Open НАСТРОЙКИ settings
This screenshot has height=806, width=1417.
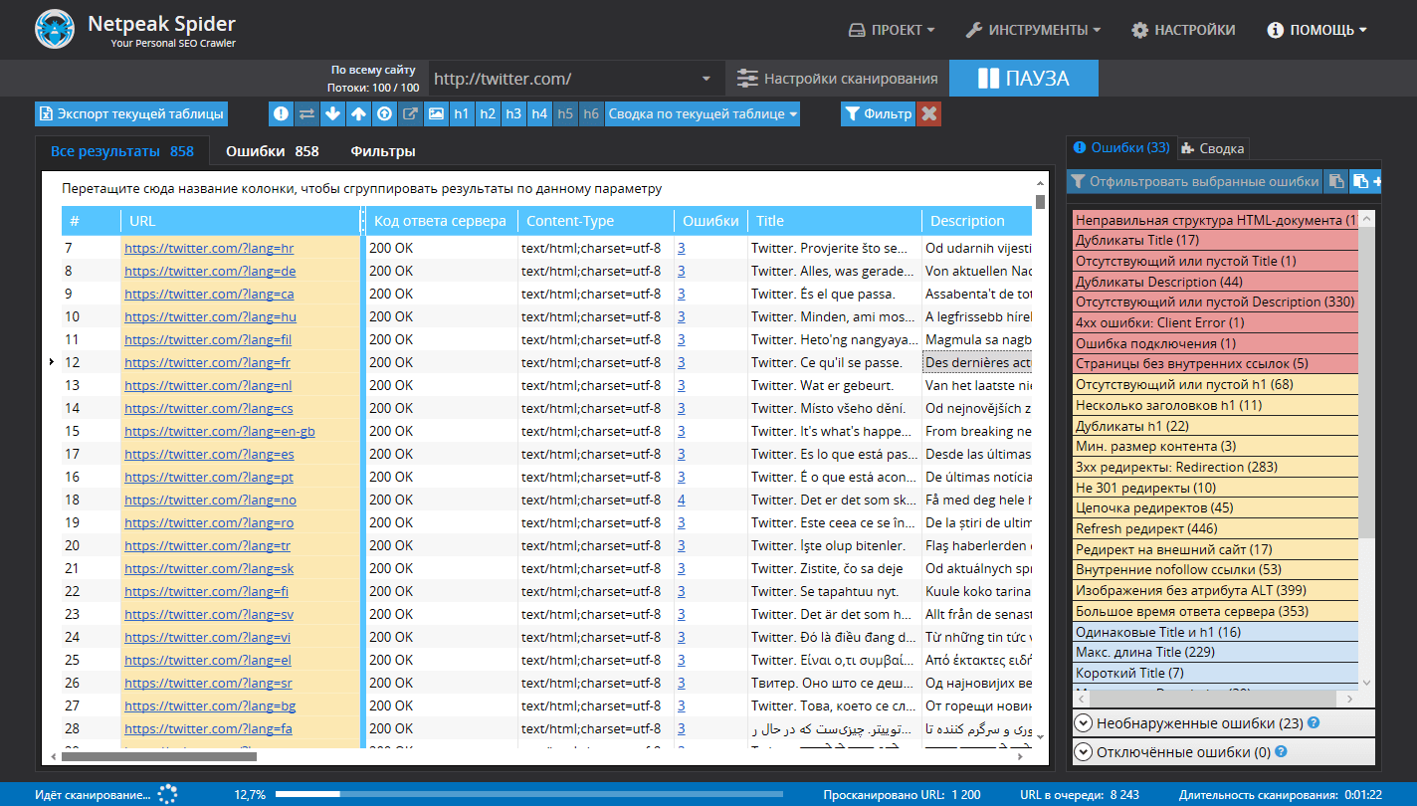coord(1184,30)
